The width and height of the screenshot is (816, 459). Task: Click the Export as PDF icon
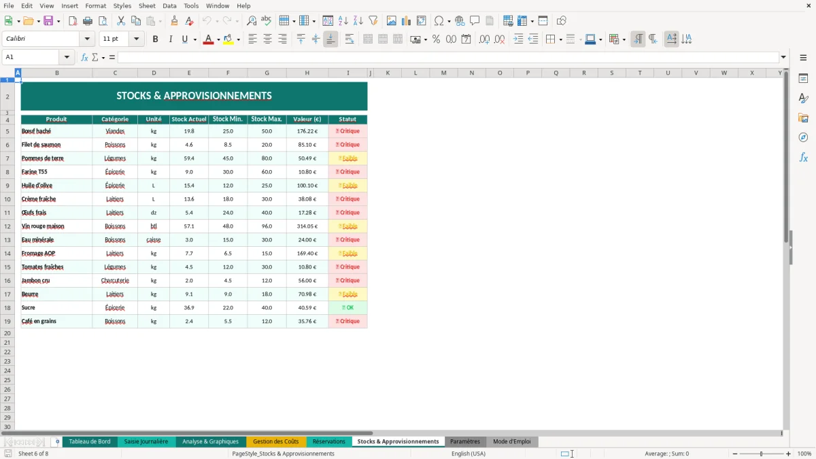coord(73,21)
